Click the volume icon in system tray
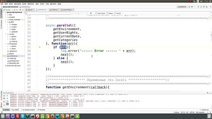212x119 pixels. pyautogui.click(x=201, y=1)
